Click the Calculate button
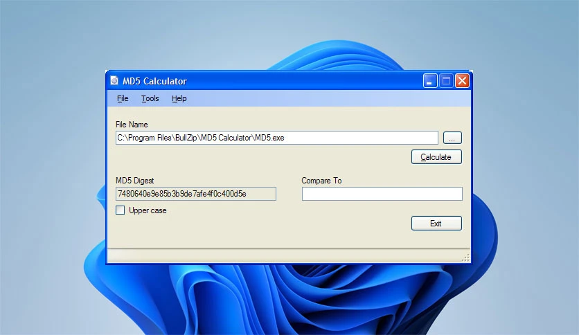Viewport: 579px width, 335px height. pos(436,157)
